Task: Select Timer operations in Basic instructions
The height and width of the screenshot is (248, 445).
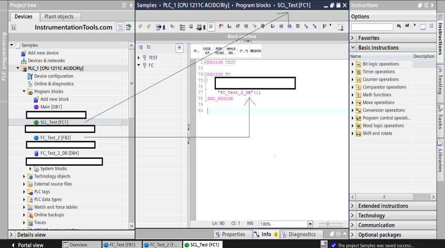Action: tap(379, 71)
